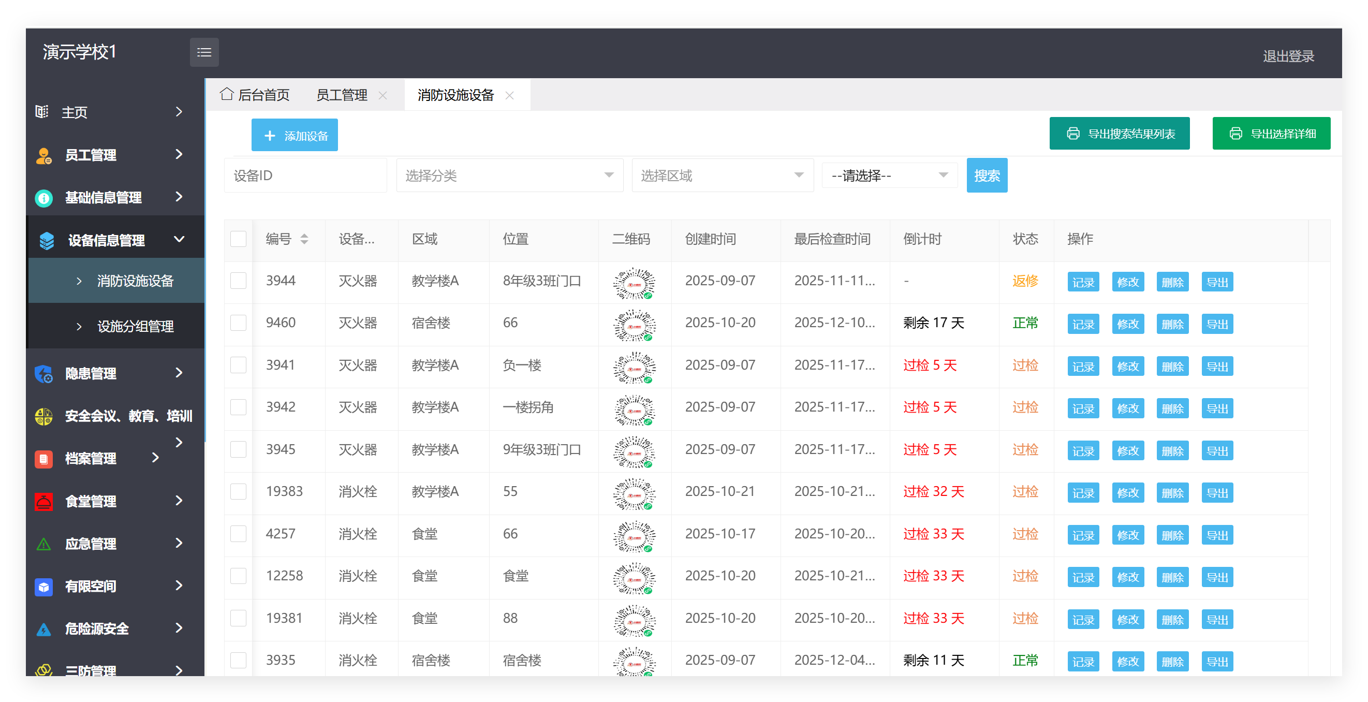Switch to the 员工管理 tab

coord(342,95)
